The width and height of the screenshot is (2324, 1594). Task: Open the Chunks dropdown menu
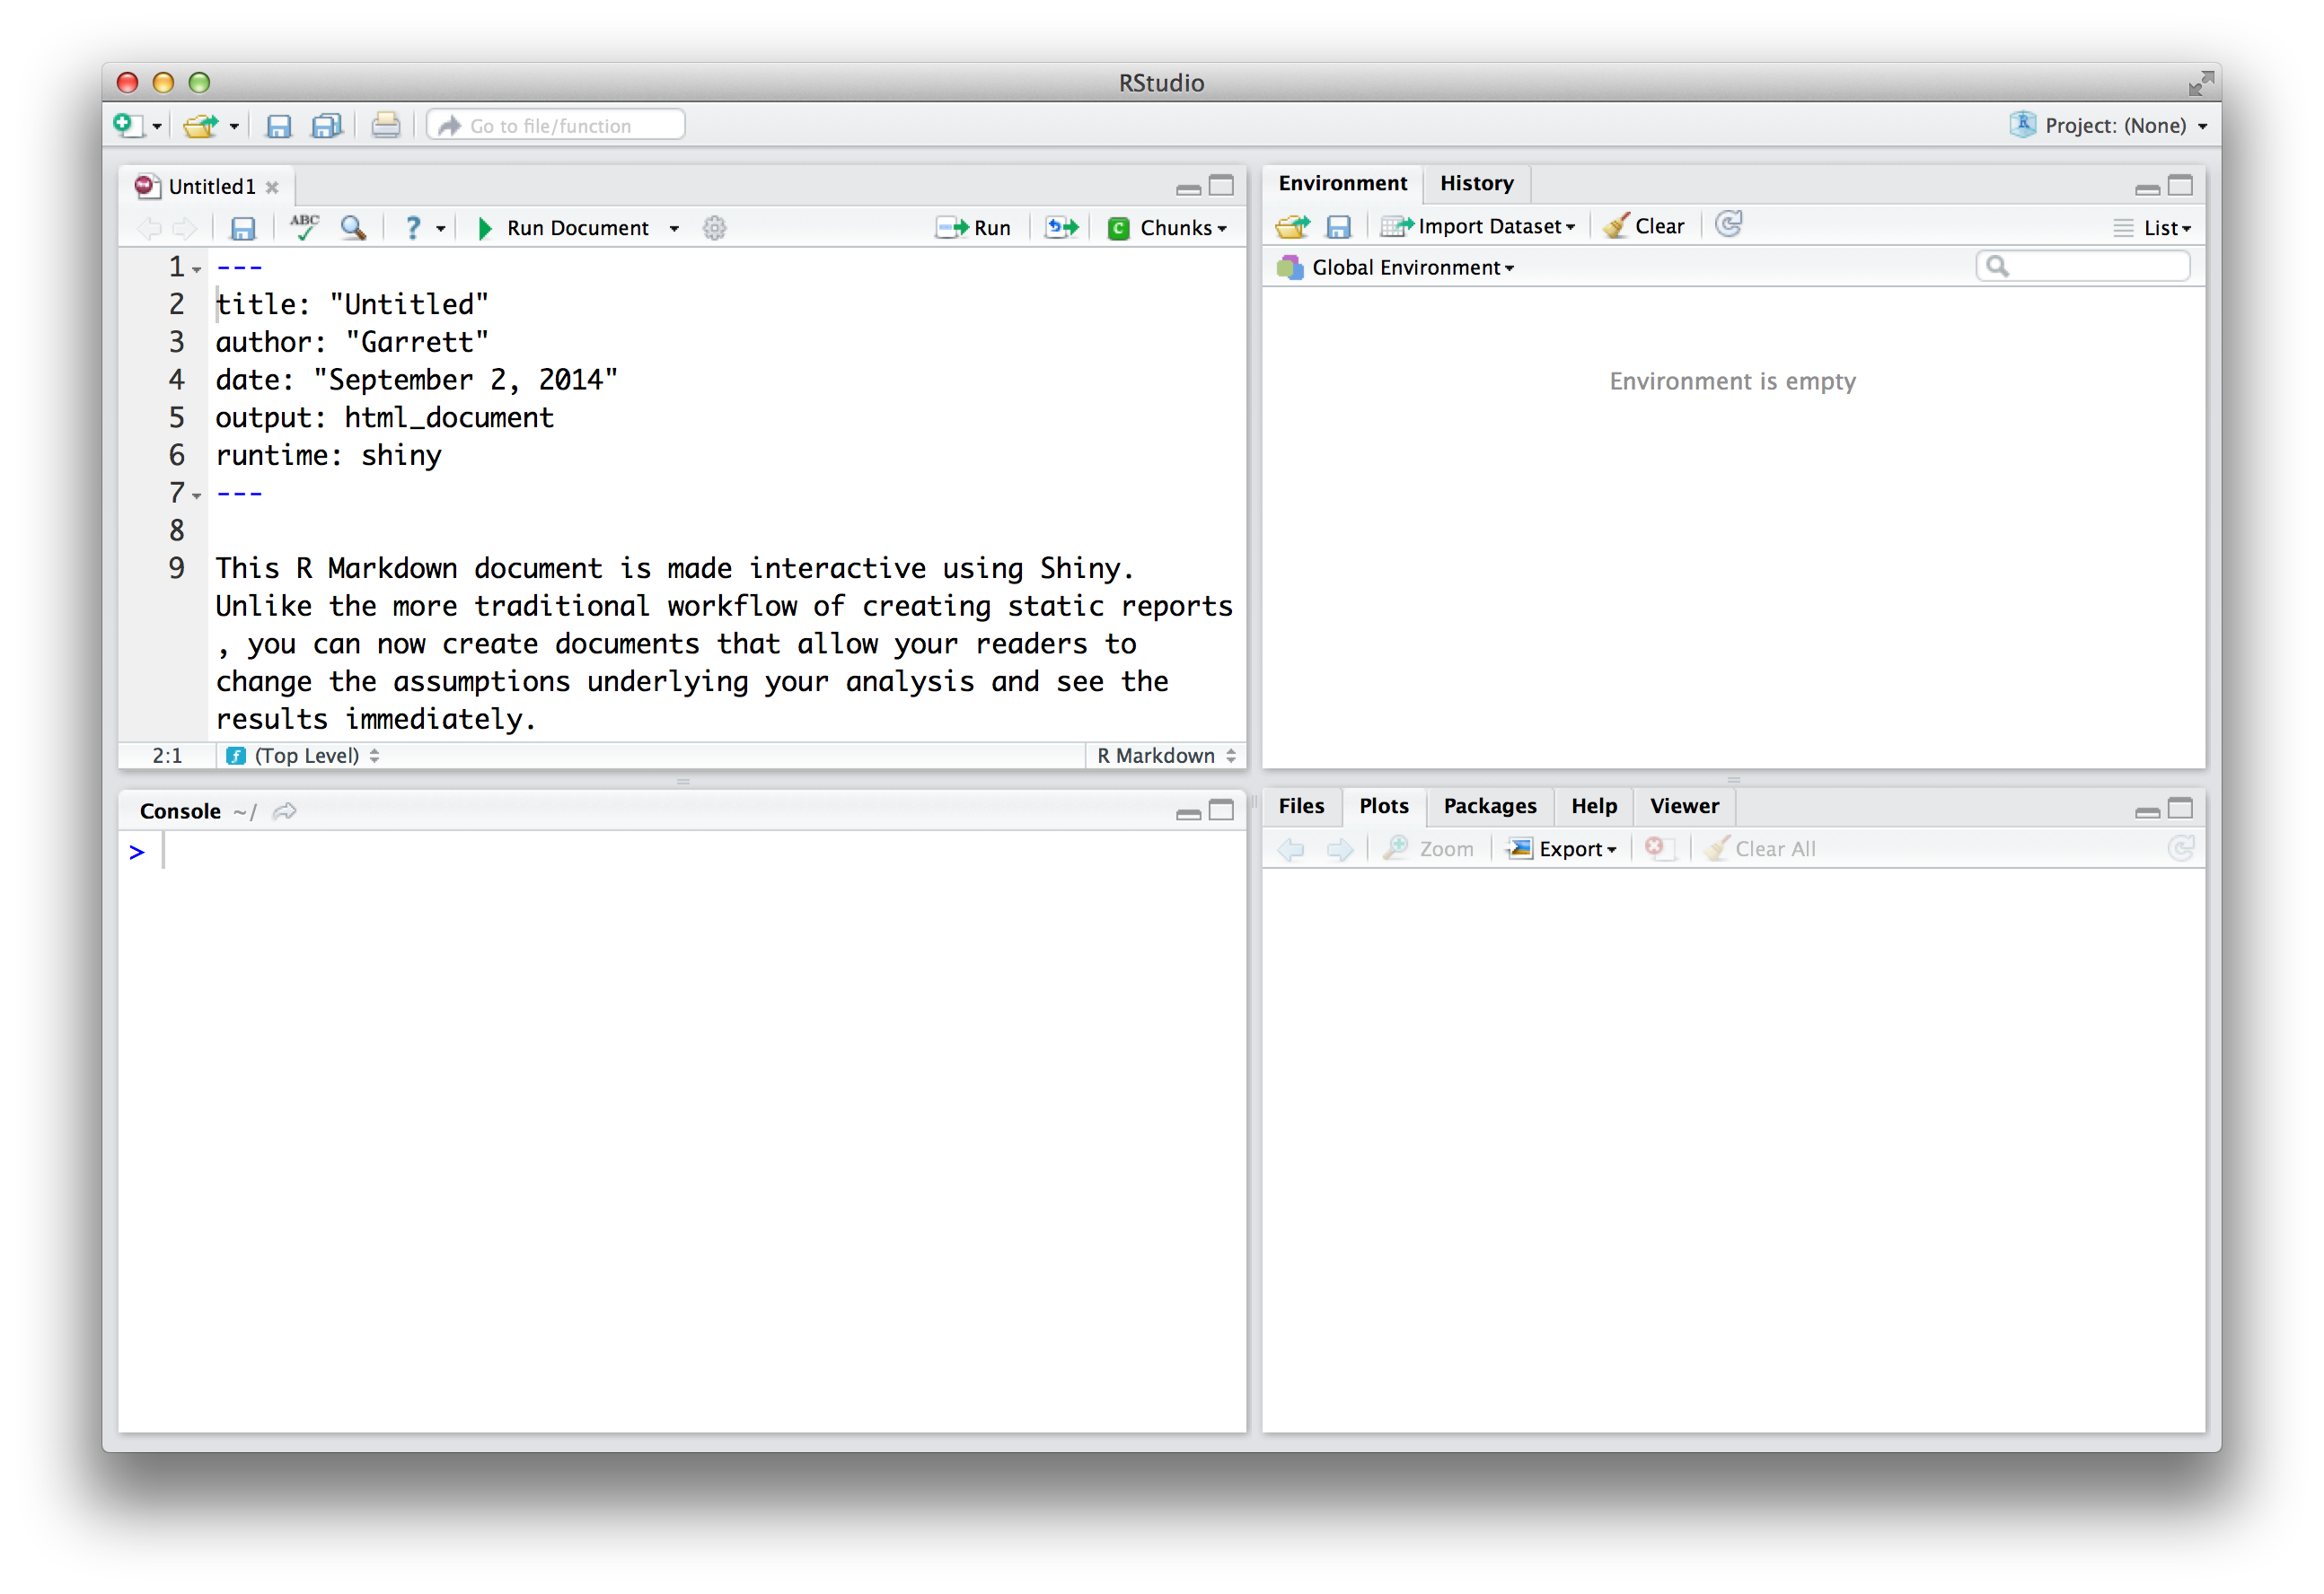pyautogui.click(x=1168, y=228)
